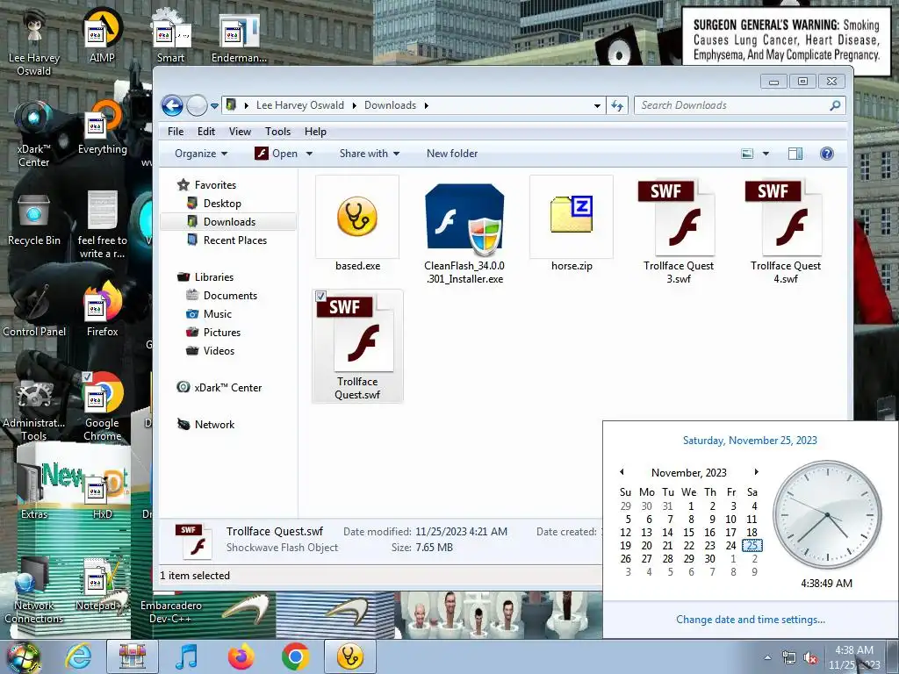Viewport: 899px width, 674px height.
Task: Click the Change your view icon
Action: pyautogui.click(x=747, y=154)
